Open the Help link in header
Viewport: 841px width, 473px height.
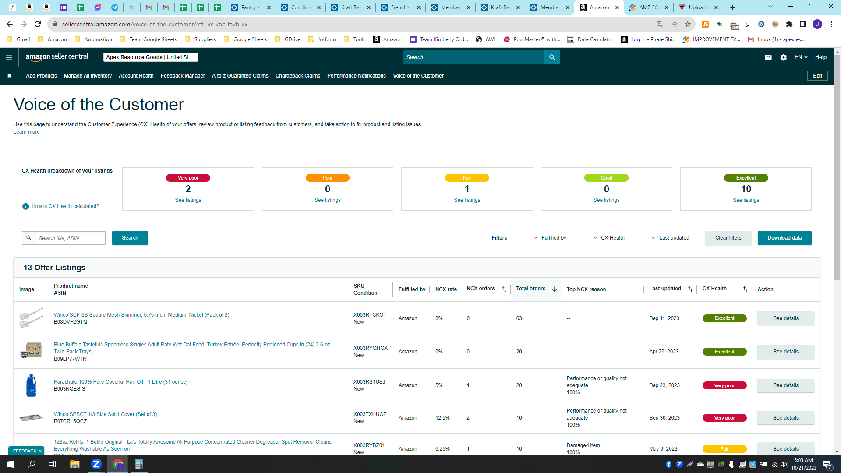[x=820, y=57]
